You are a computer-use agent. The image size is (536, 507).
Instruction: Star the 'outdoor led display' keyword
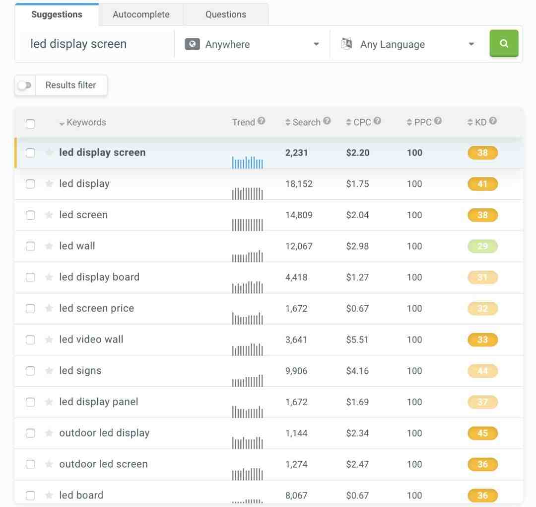(x=49, y=433)
